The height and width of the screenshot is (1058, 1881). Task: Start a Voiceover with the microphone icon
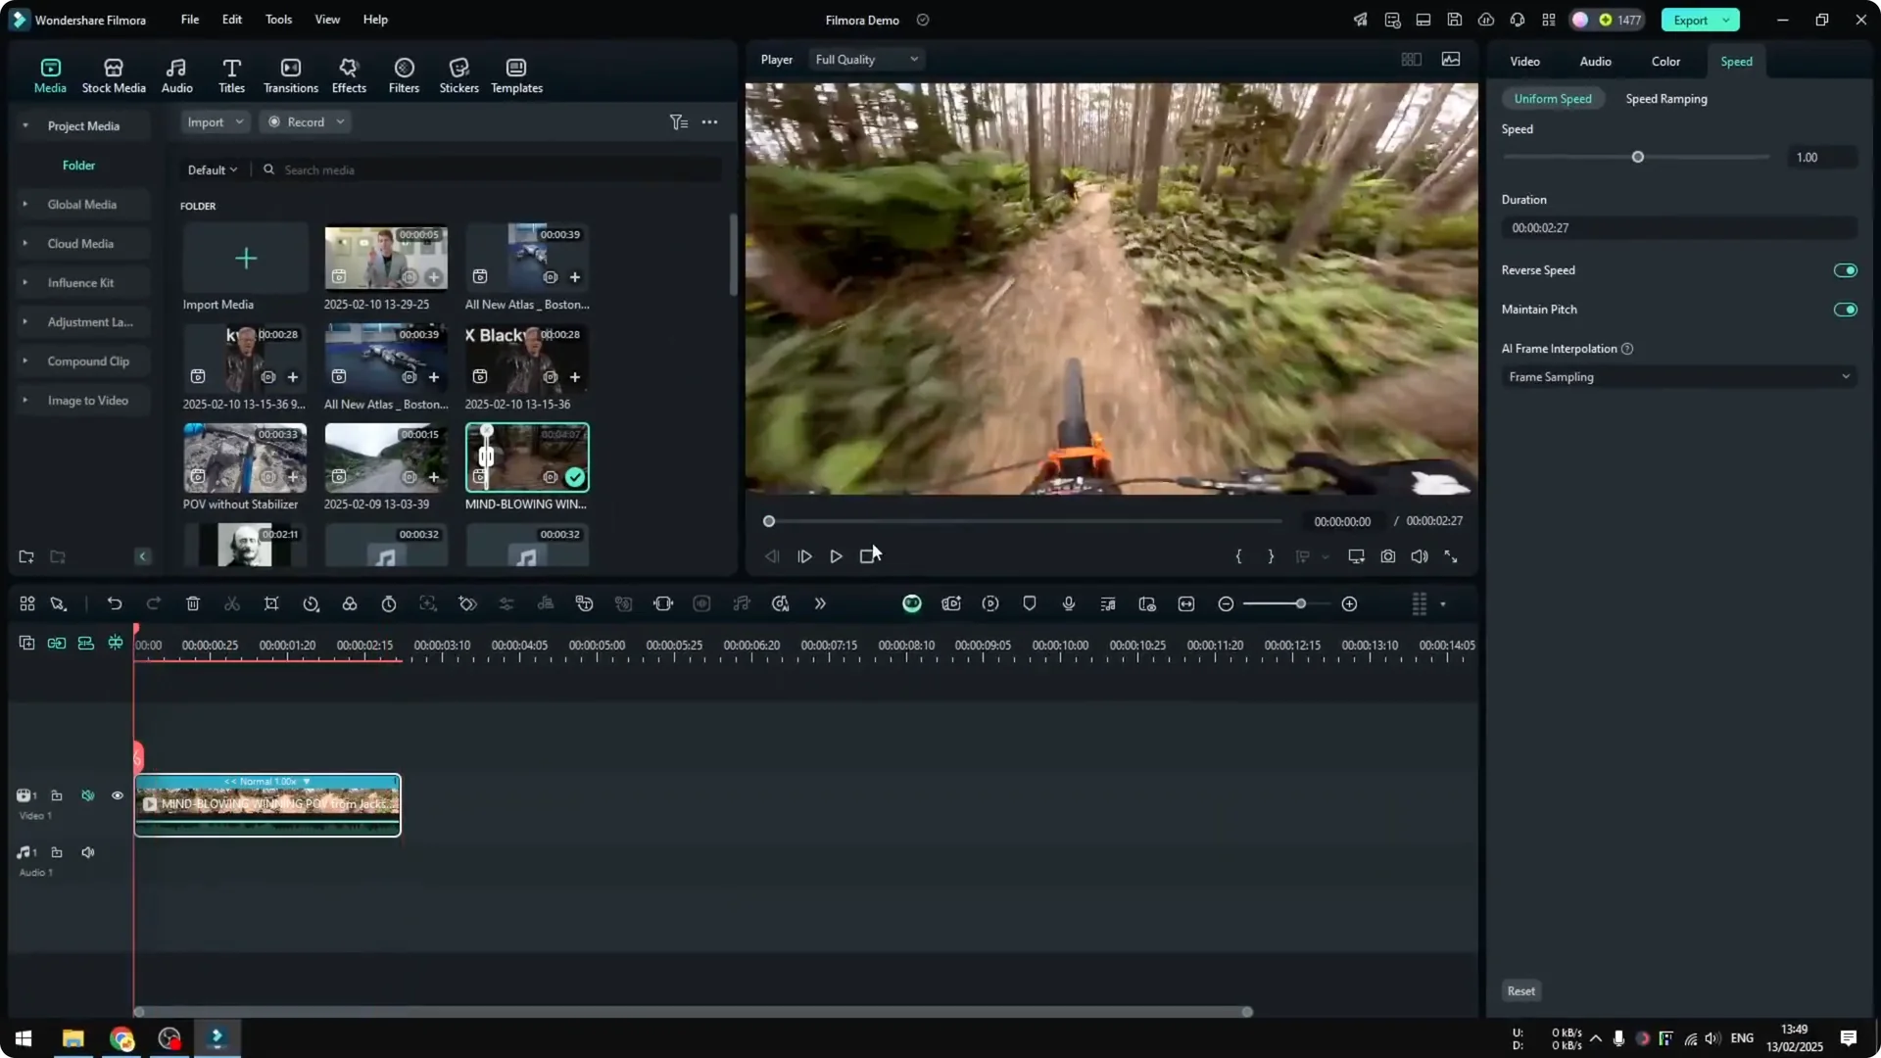(1069, 603)
